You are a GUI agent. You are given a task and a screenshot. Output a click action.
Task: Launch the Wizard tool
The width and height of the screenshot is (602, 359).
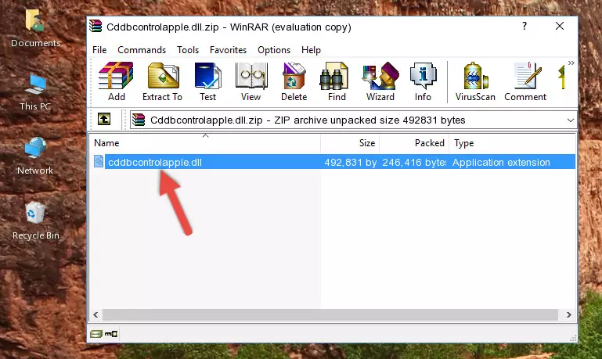point(380,81)
